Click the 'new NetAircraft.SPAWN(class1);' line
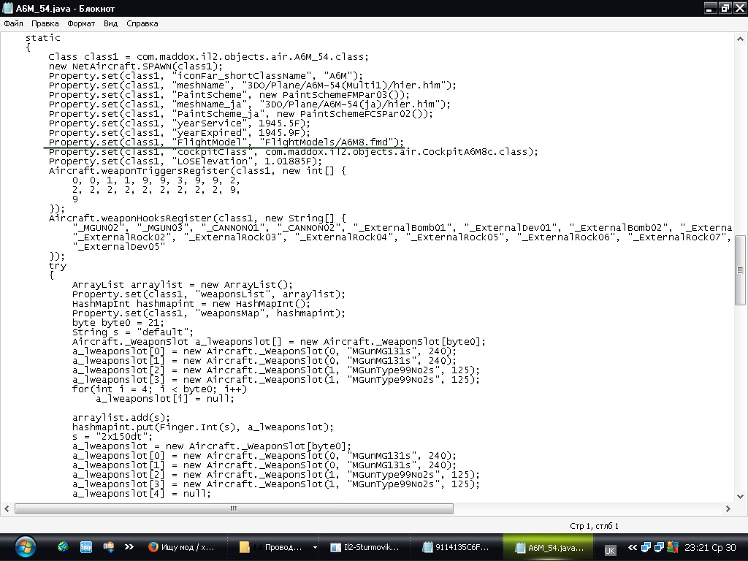The width and height of the screenshot is (748, 561). [136, 66]
